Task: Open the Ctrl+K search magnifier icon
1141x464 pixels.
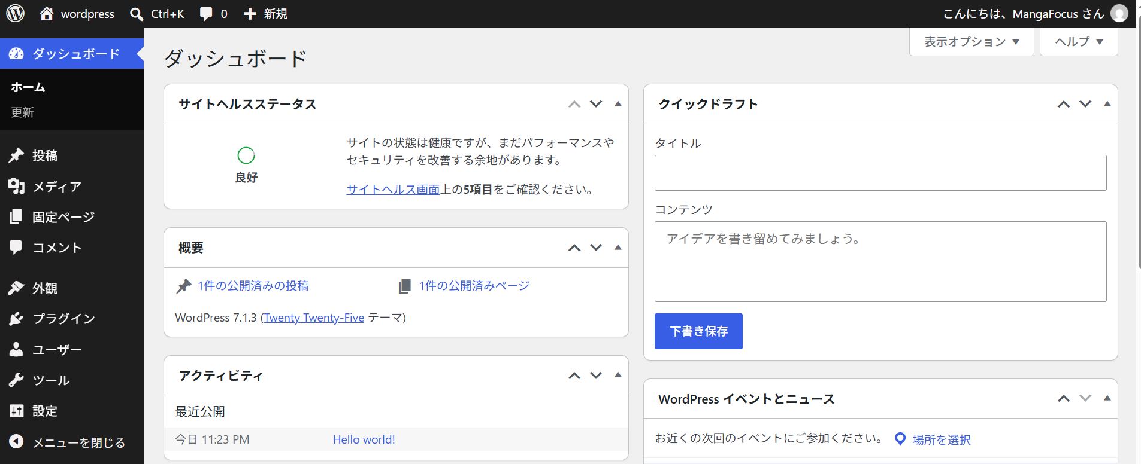Action: [x=137, y=14]
